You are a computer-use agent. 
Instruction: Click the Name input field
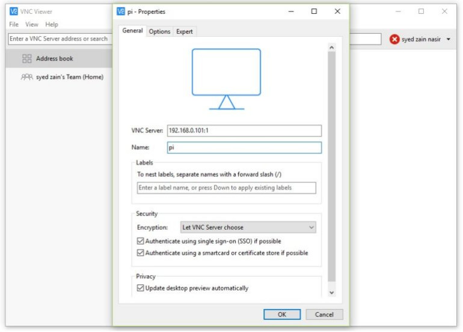point(244,147)
